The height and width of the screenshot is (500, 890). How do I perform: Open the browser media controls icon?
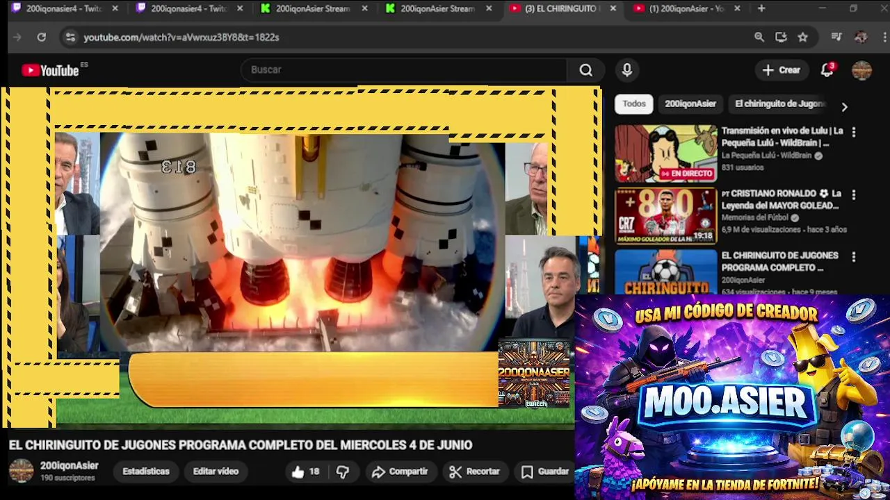(836, 37)
